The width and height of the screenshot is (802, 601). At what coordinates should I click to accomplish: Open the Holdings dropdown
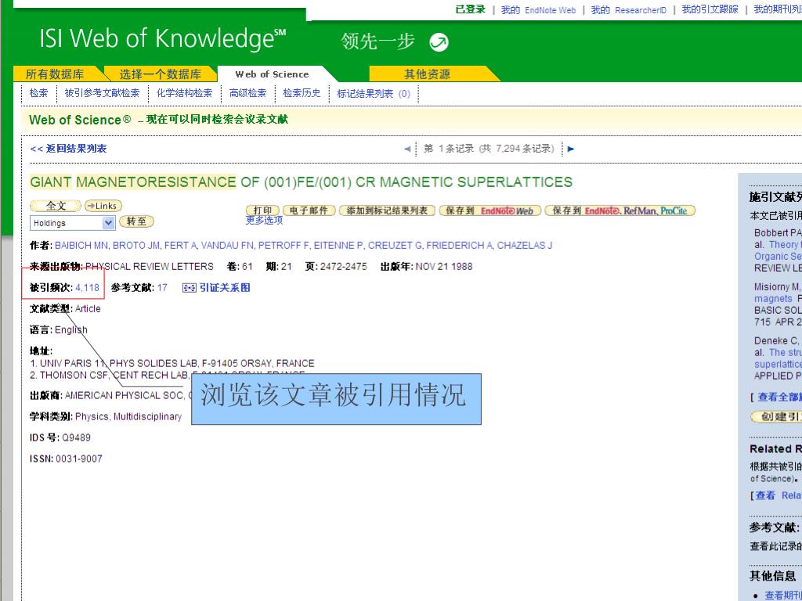[x=72, y=223]
